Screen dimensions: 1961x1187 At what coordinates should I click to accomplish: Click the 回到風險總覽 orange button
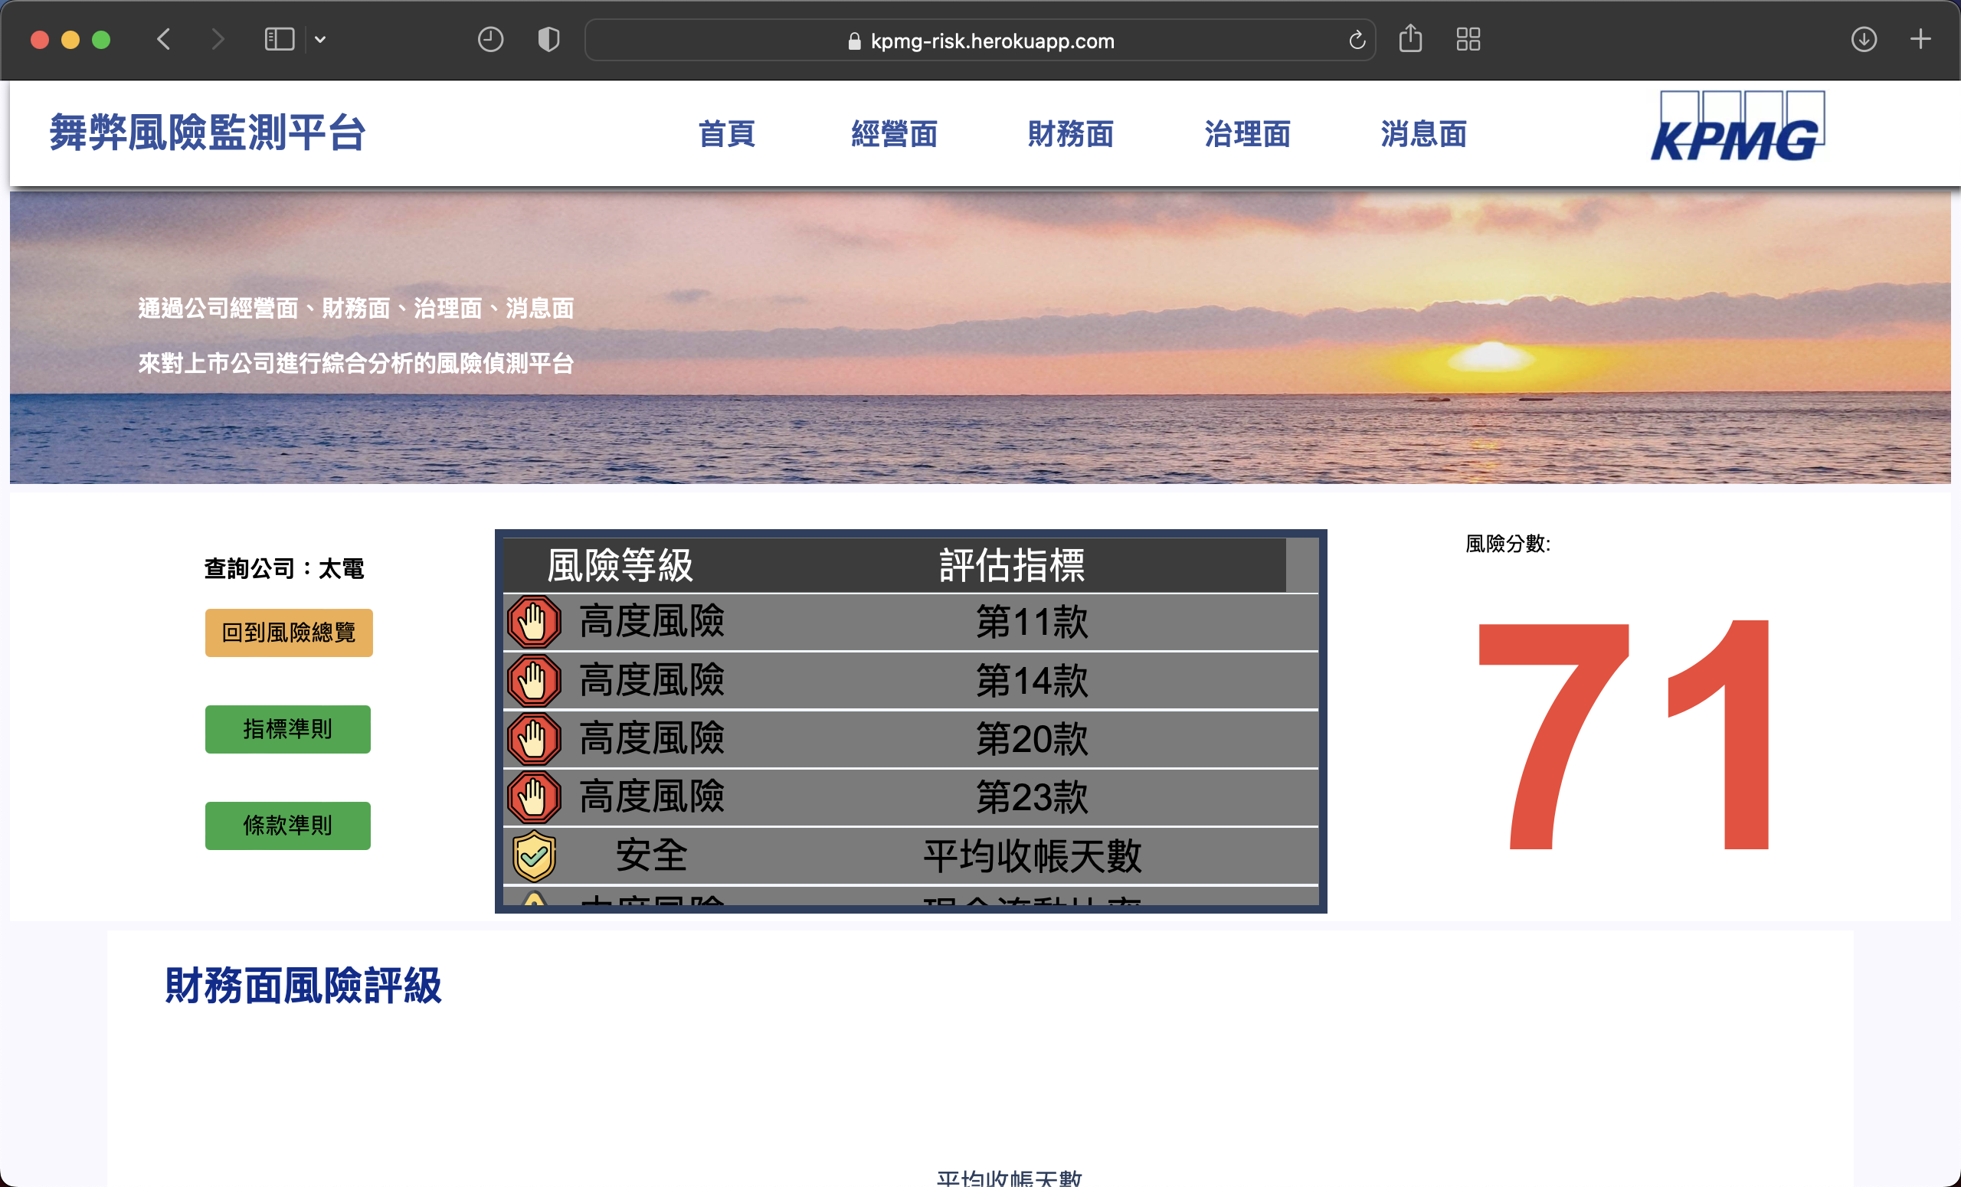(x=289, y=633)
